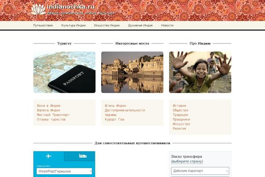The width and height of the screenshot is (265, 177).
Task: Click the выберите страну link
Action: click(187, 161)
